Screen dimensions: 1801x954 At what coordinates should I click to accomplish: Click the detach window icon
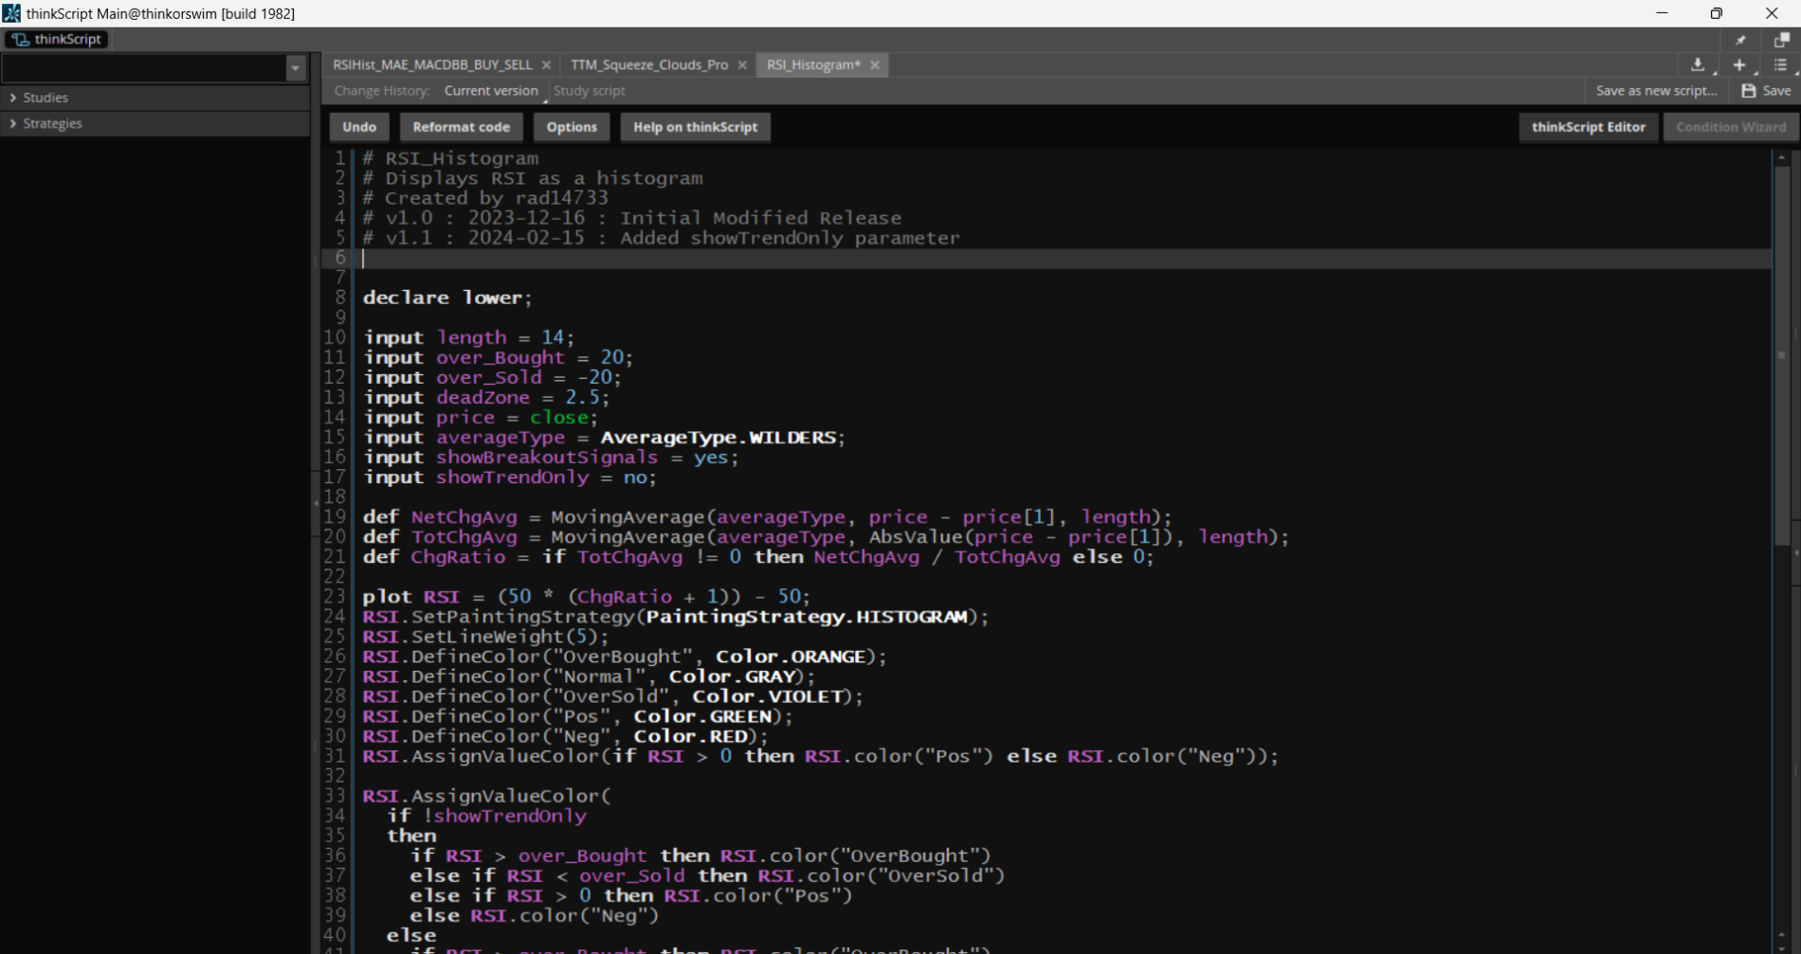coord(1781,40)
